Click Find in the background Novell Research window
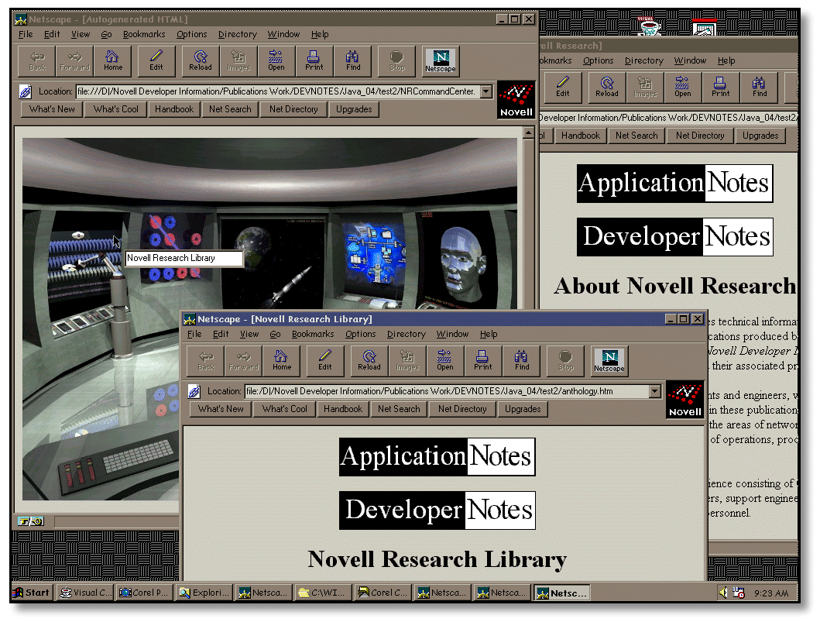This screenshot has width=820, height=622. 760,88
